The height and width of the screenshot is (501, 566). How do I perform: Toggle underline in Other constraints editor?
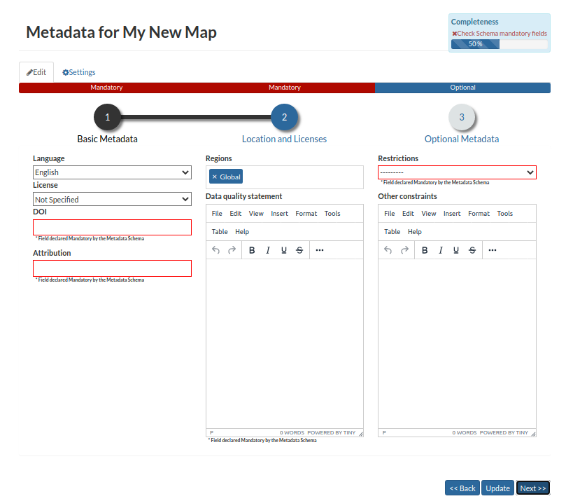pyautogui.click(x=456, y=250)
